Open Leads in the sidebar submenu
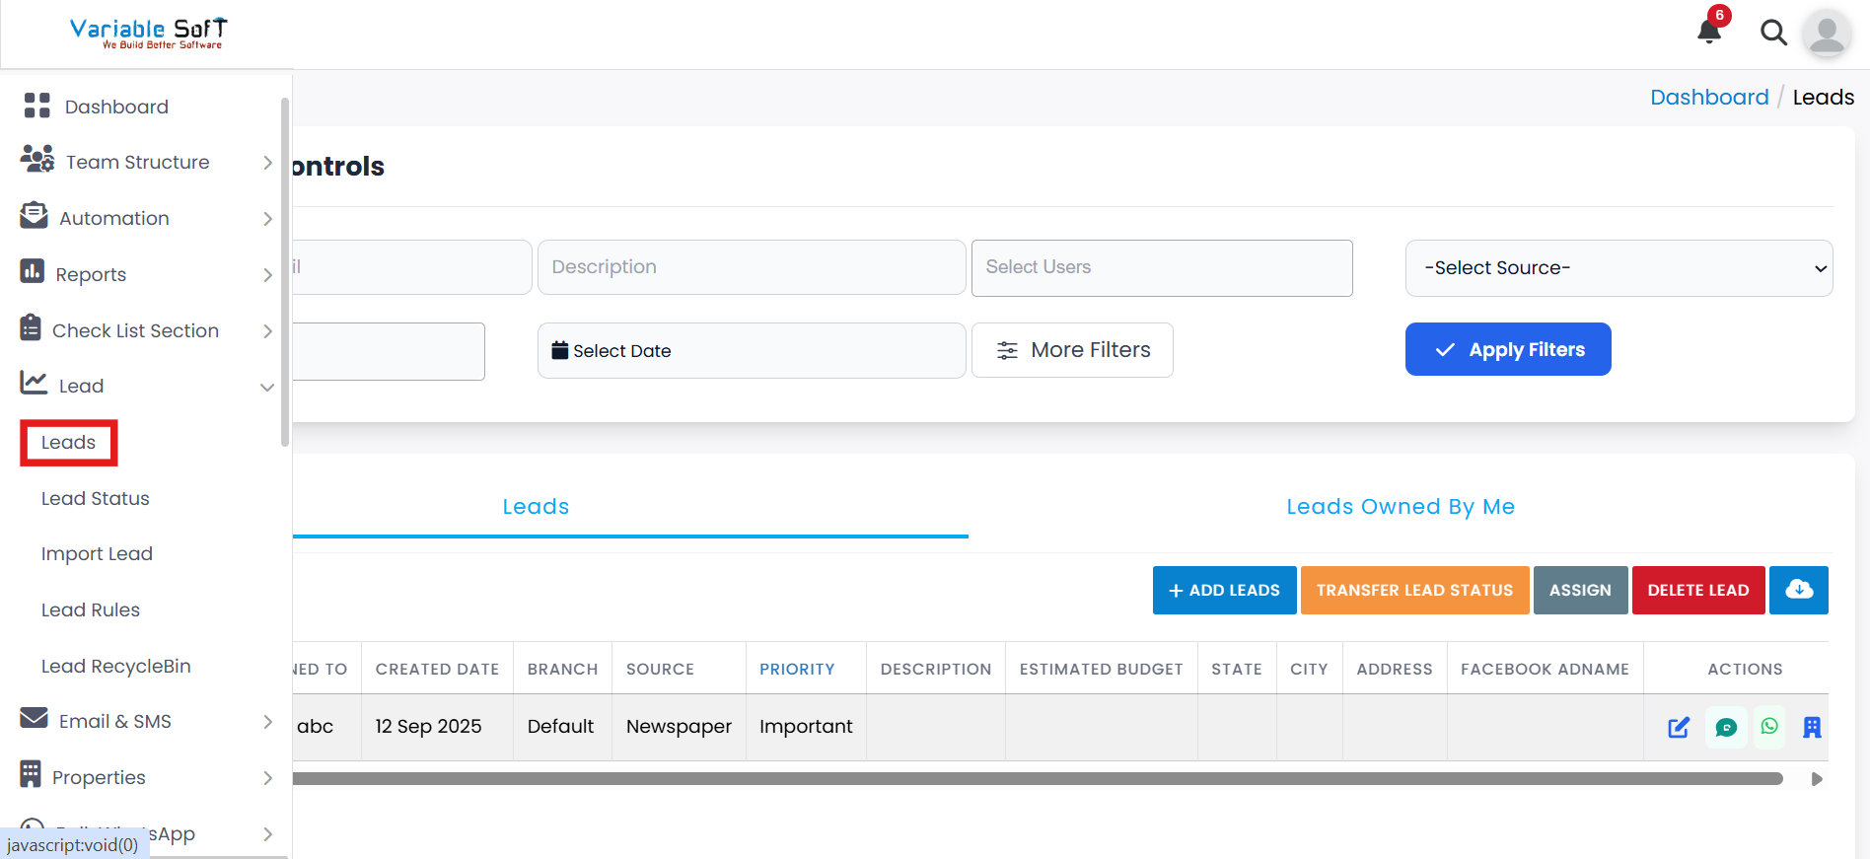The image size is (1870, 859). [x=68, y=443]
